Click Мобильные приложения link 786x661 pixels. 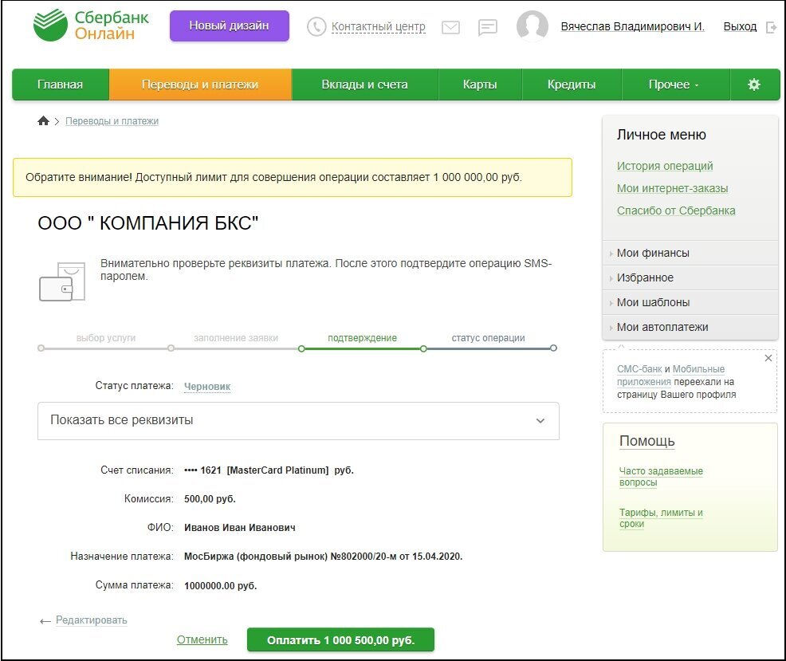click(670, 375)
